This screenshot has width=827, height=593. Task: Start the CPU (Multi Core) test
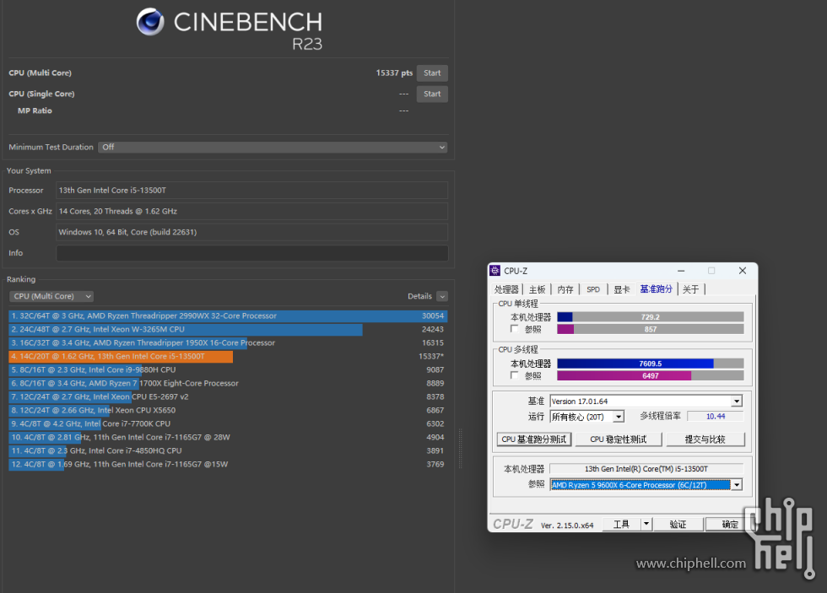[x=432, y=73]
